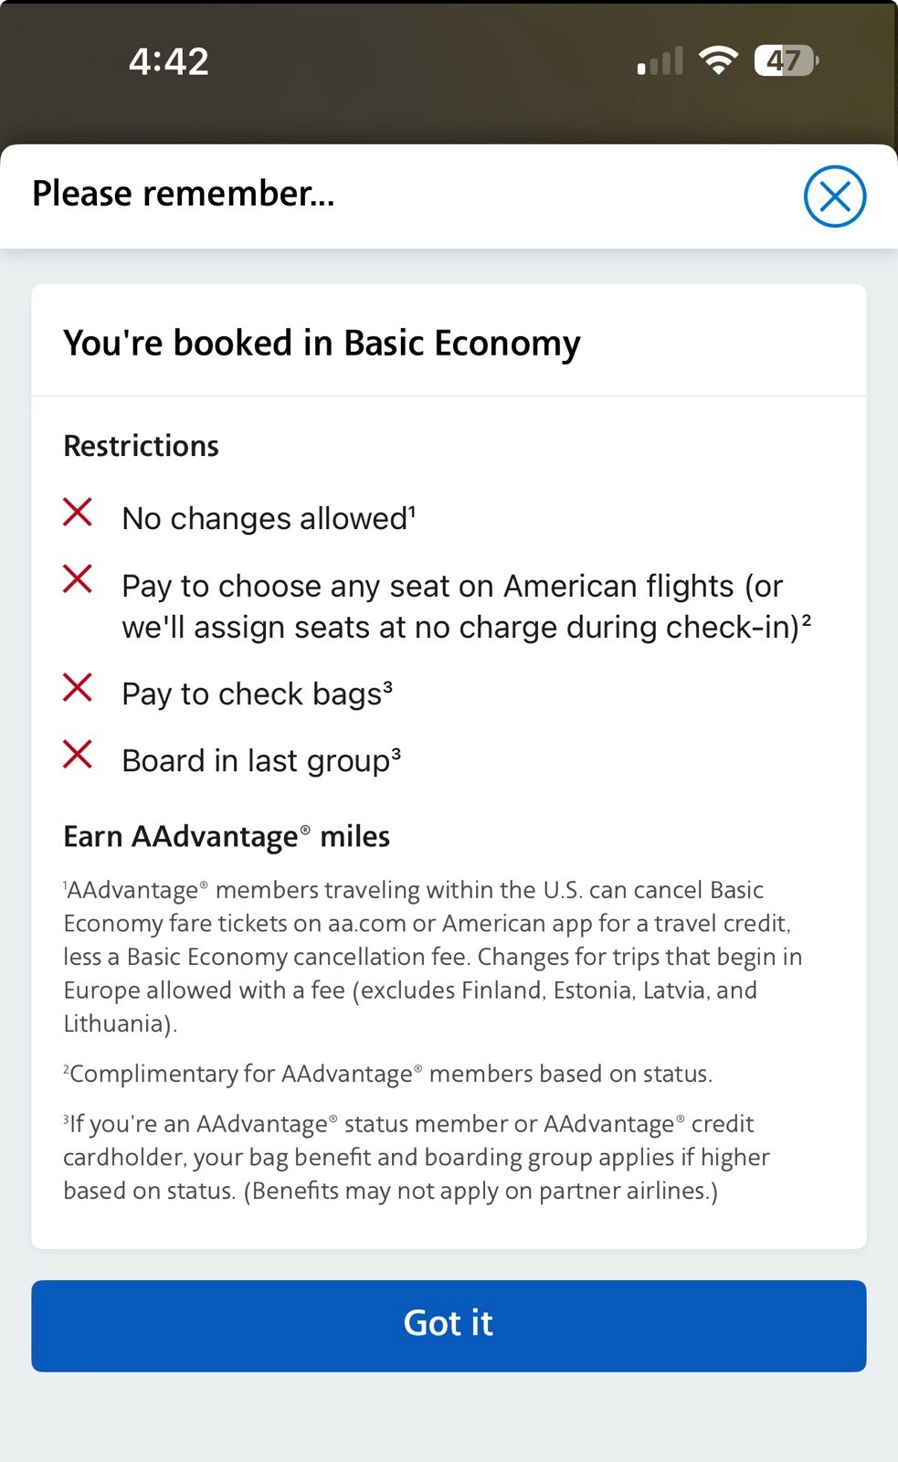The image size is (898, 1462).
Task: Tap the Got it button
Action: (x=449, y=1325)
